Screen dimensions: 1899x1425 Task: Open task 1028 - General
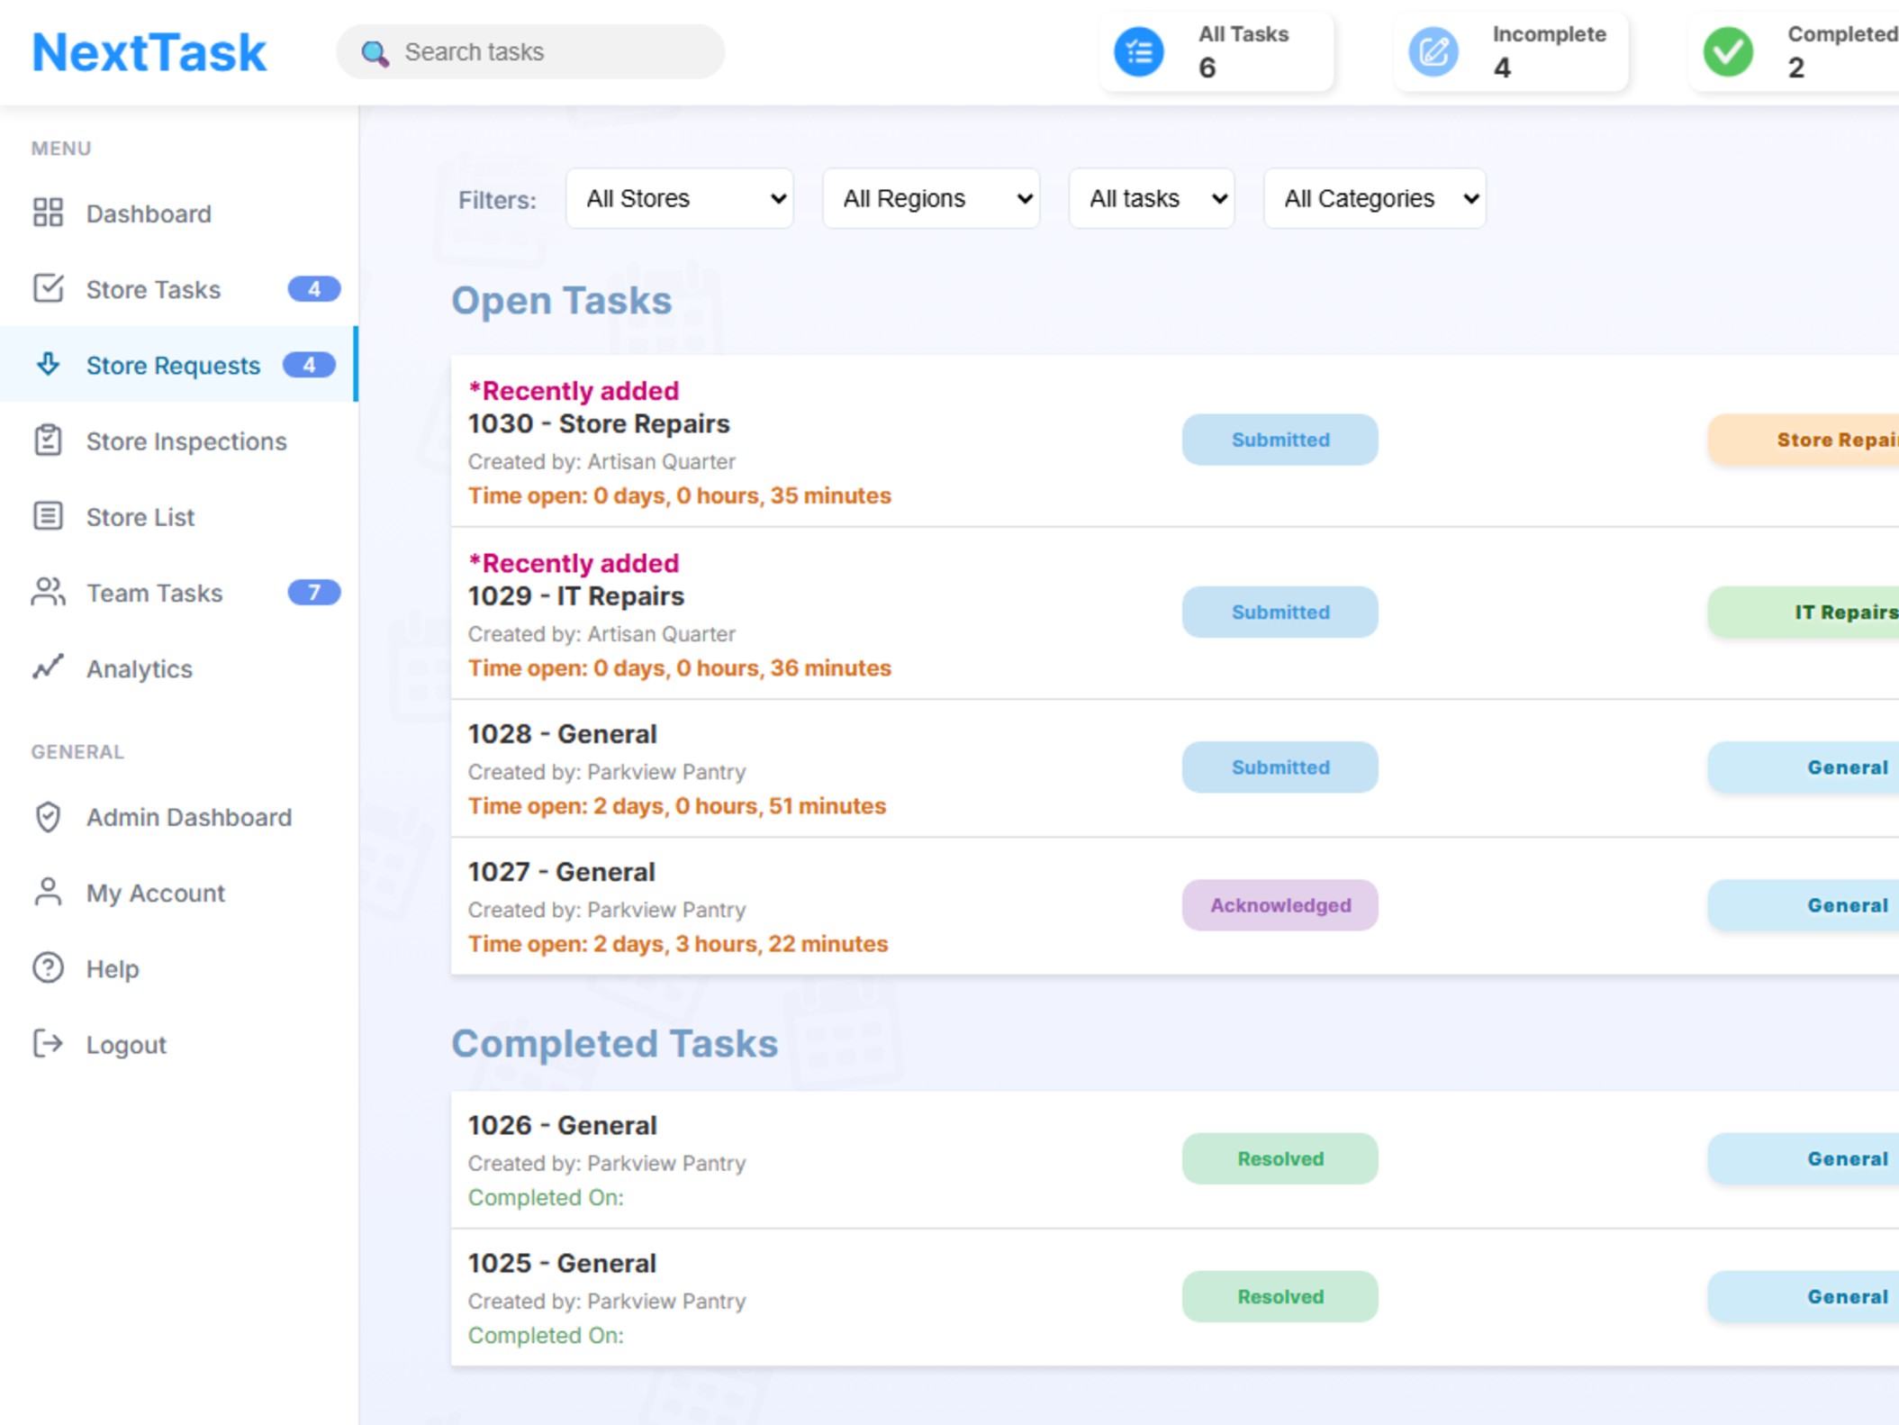(x=562, y=734)
